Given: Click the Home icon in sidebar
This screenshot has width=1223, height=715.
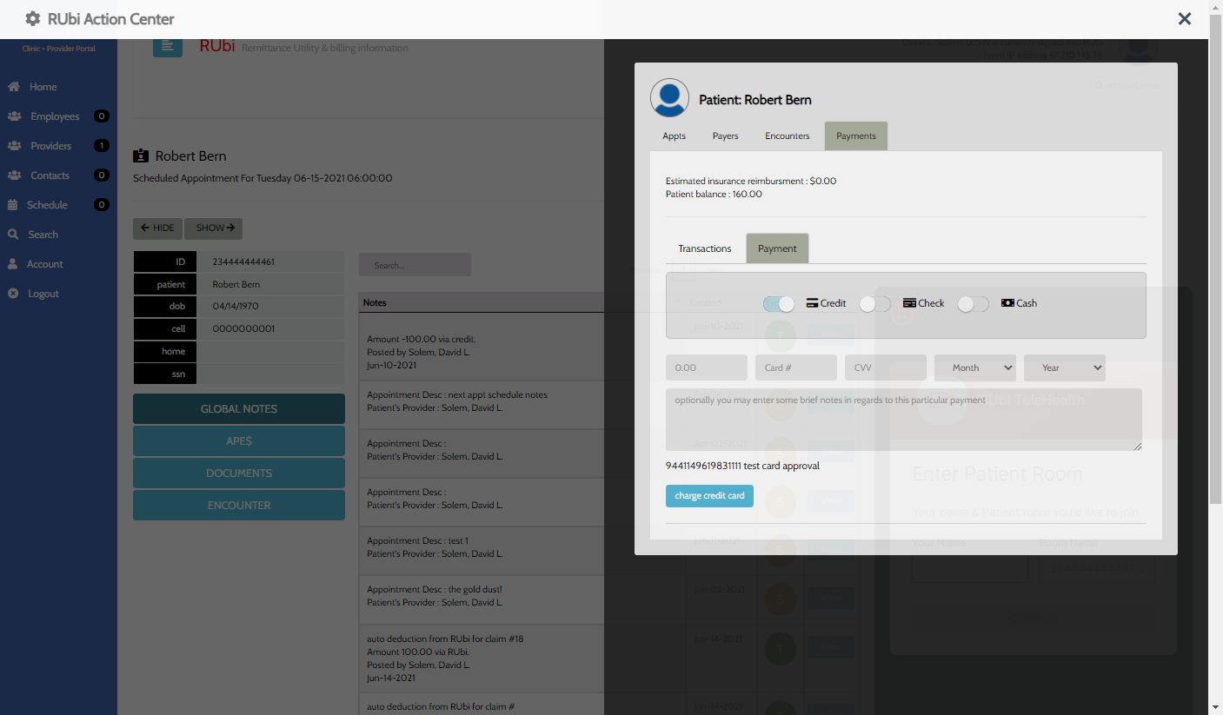Looking at the screenshot, I should pyautogui.click(x=14, y=87).
